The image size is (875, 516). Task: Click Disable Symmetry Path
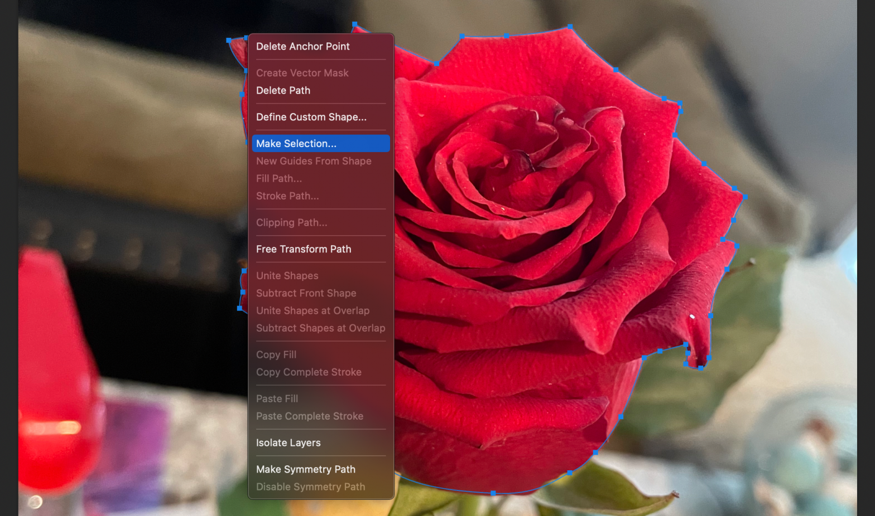[310, 487]
